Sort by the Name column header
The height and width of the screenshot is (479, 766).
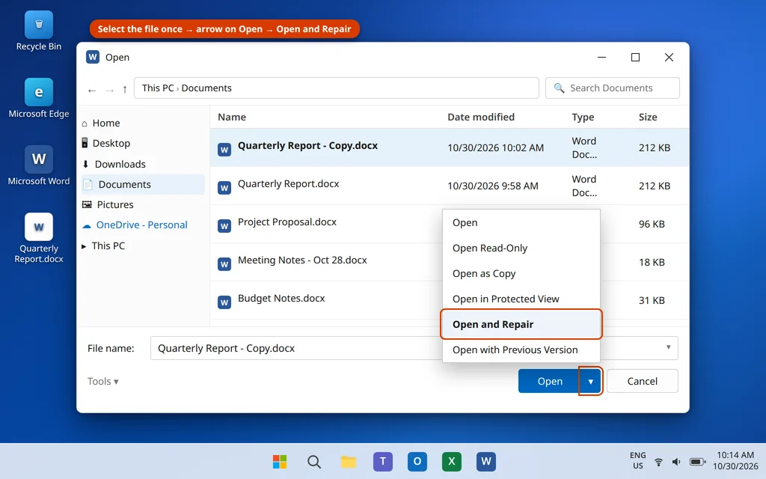tap(232, 117)
